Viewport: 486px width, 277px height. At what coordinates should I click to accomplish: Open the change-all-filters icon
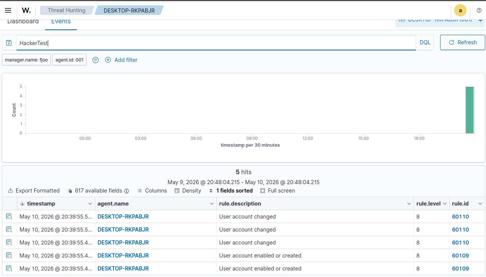click(x=96, y=60)
